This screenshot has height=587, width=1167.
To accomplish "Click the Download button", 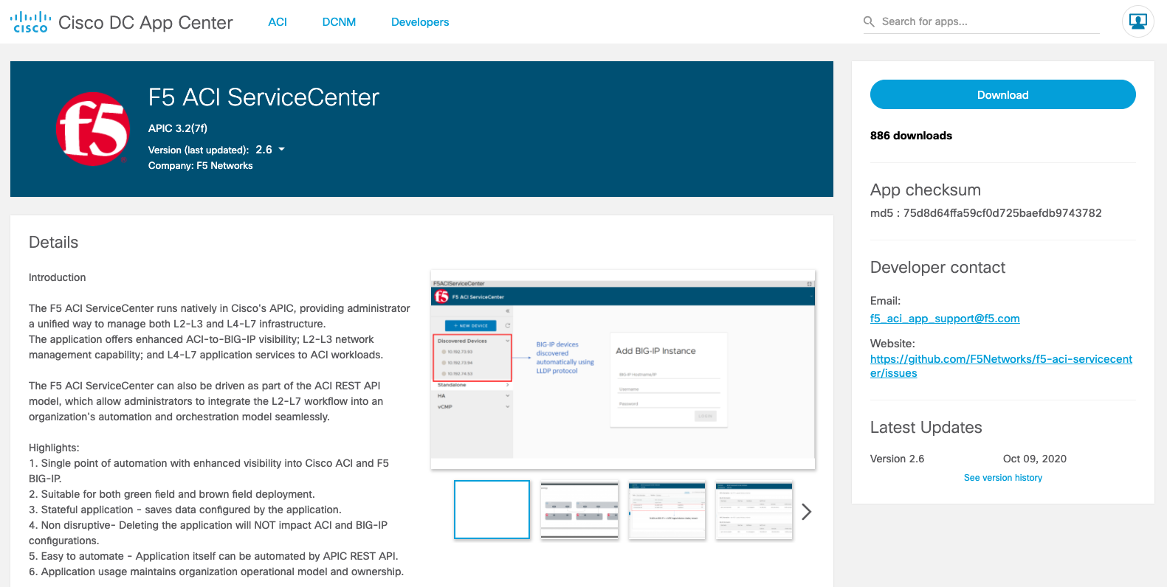I will coord(1002,94).
